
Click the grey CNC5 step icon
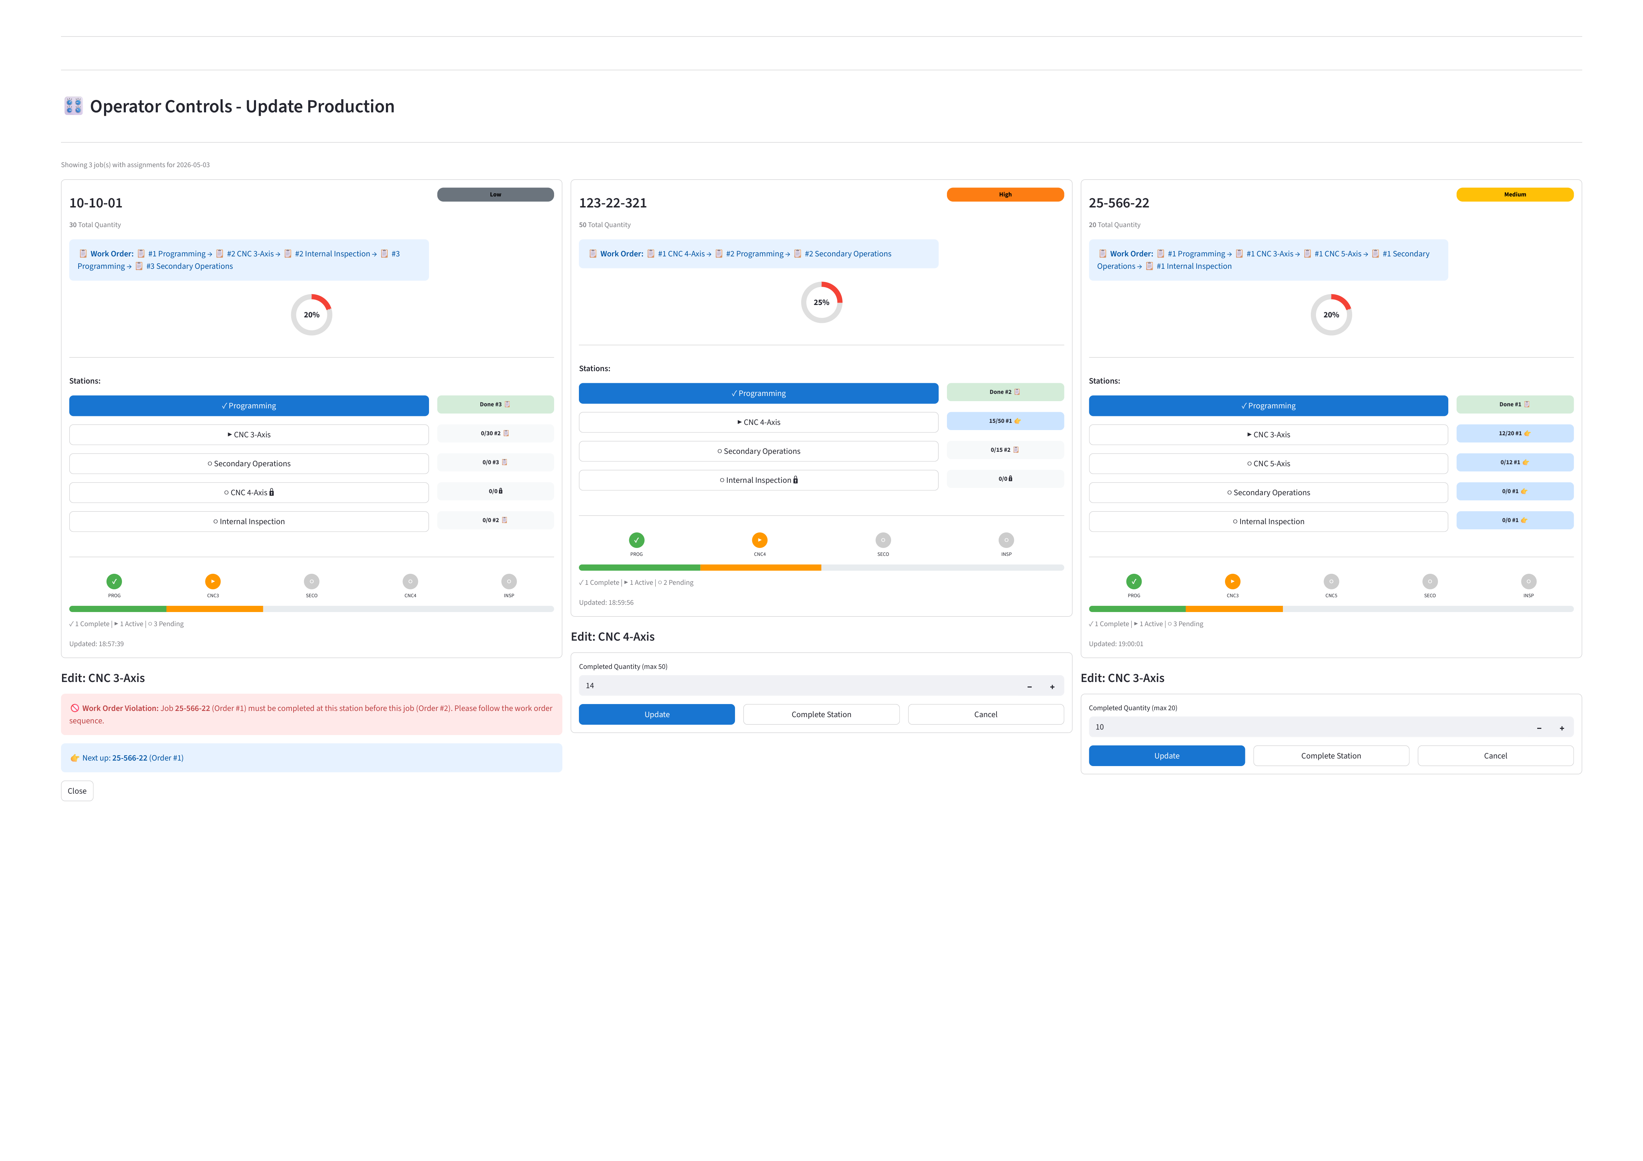tap(1331, 581)
